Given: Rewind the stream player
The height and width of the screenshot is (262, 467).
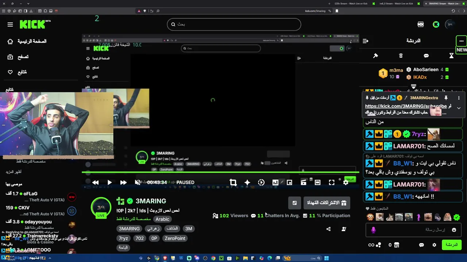Looking at the screenshot, I should point(95,182).
